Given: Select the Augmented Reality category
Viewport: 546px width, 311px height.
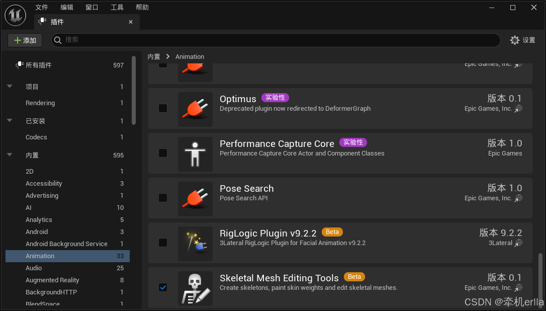Looking at the screenshot, I should point(67,280).
